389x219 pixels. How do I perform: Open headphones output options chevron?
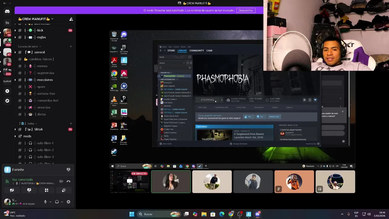coord(62,202)
